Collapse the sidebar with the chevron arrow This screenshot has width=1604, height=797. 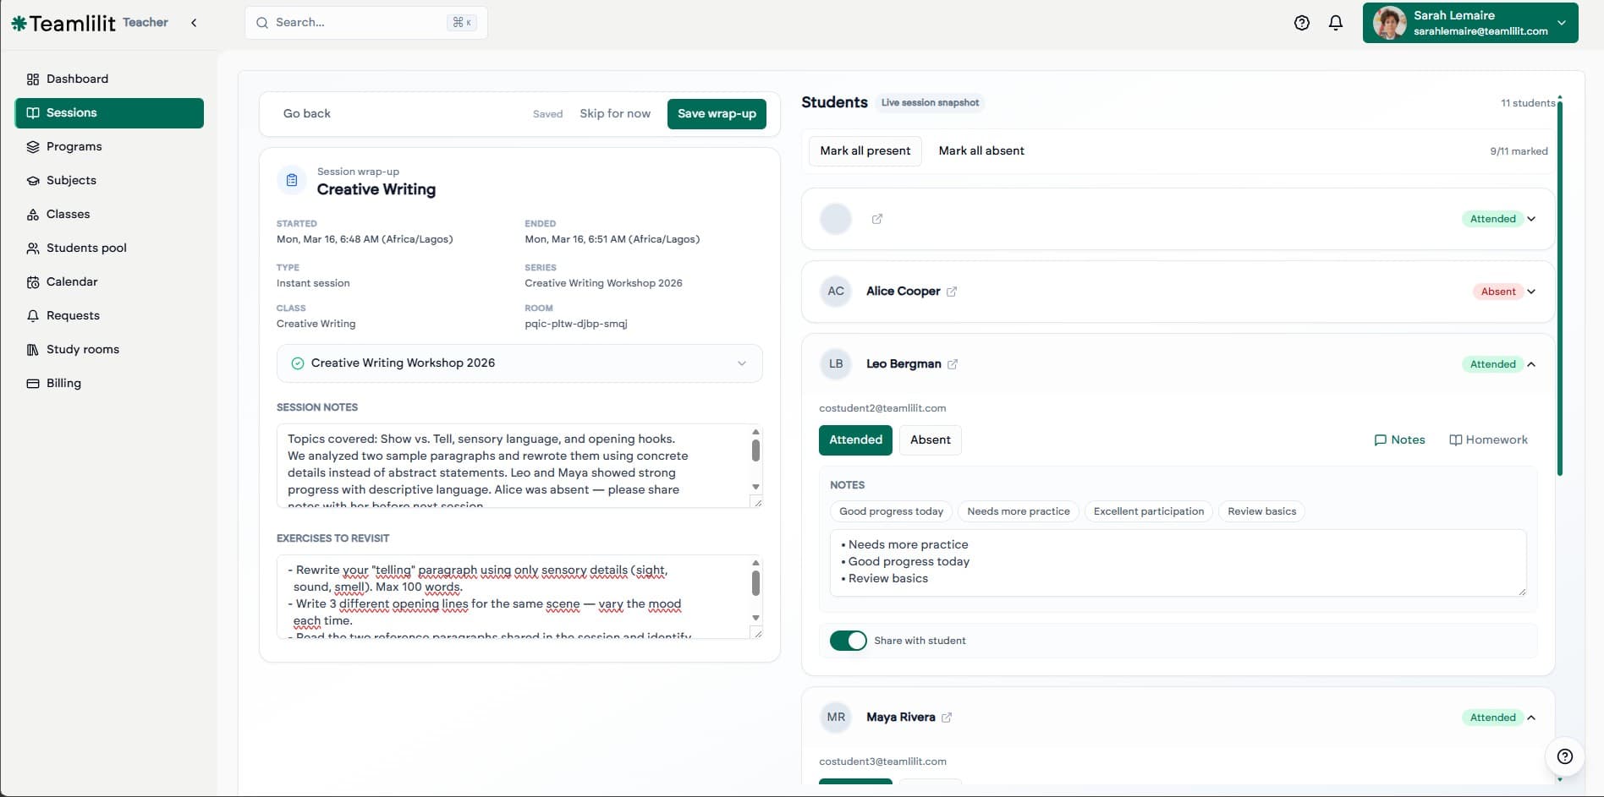(194, 23)
